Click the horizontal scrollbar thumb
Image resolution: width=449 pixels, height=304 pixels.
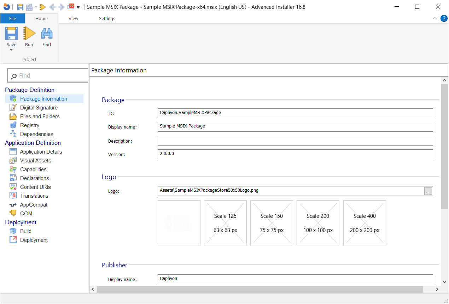(x=260, y=289)
